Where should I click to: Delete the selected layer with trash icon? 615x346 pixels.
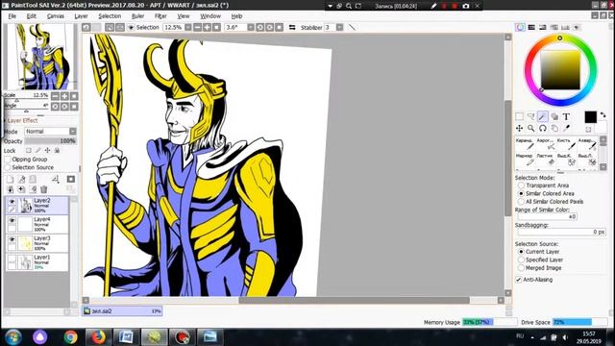point(43,189)
